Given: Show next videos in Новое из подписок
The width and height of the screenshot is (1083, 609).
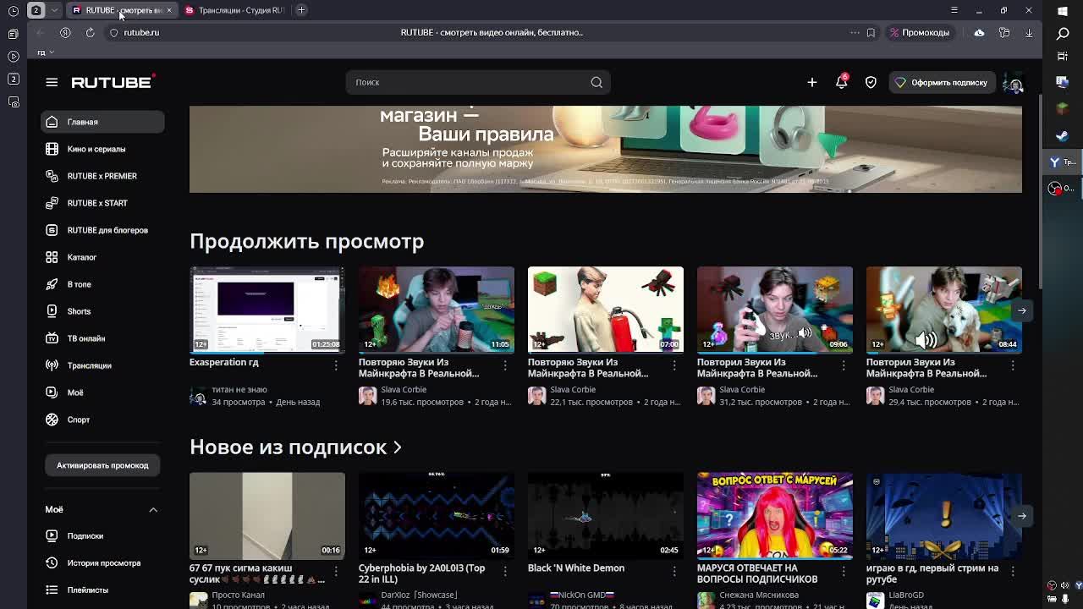Looking at the screenshot, I should [x=1021, y=516].
